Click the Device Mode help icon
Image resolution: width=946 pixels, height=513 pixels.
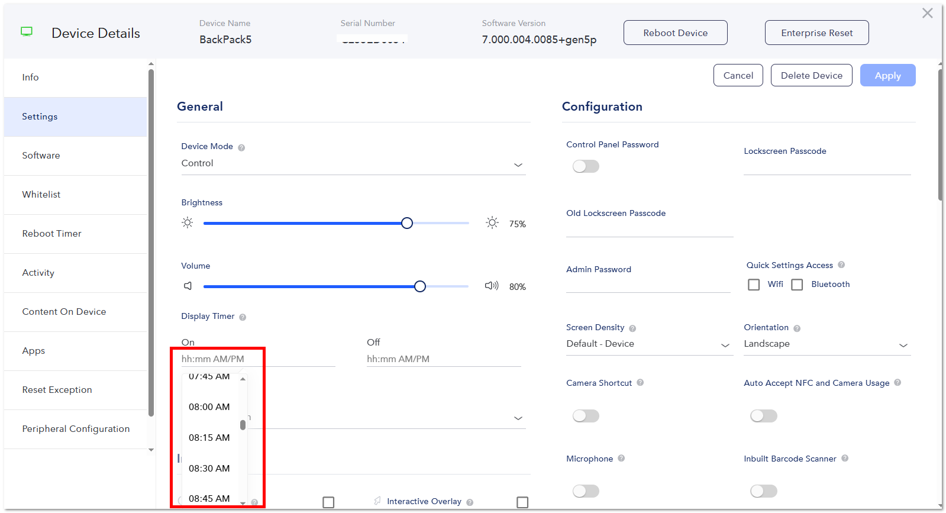coord(241,147)
